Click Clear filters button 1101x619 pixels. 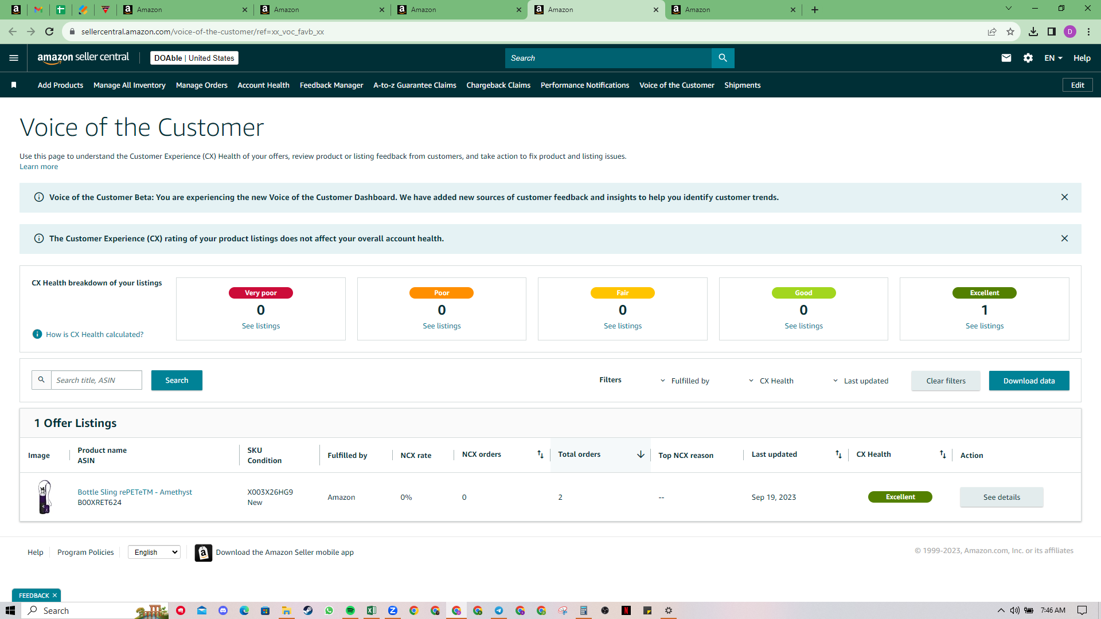tap(946, 381)
